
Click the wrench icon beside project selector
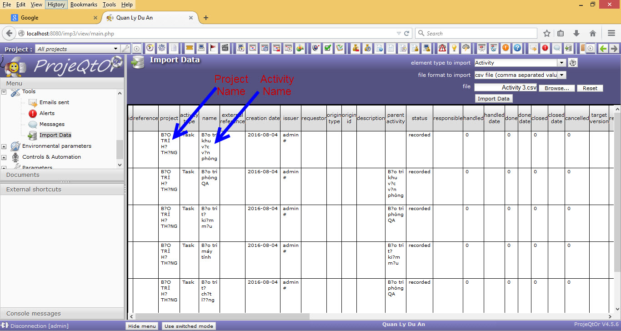(125, 49)
